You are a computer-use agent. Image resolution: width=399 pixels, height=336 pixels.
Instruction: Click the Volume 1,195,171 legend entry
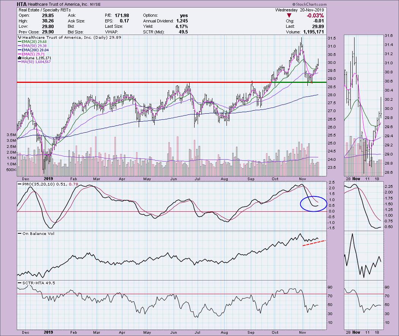(x=34, y=58)
